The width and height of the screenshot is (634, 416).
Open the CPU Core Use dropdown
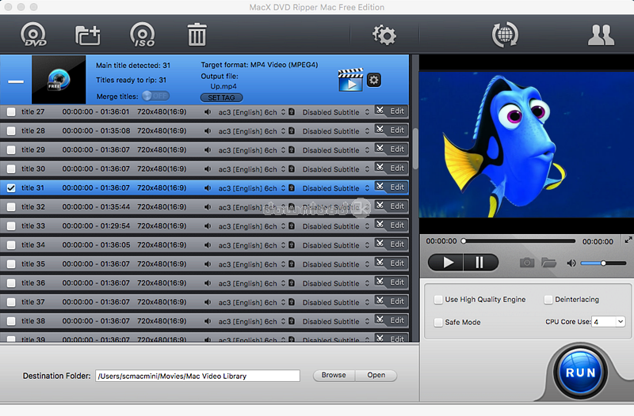pyautogui.click(x=609, y=322)
